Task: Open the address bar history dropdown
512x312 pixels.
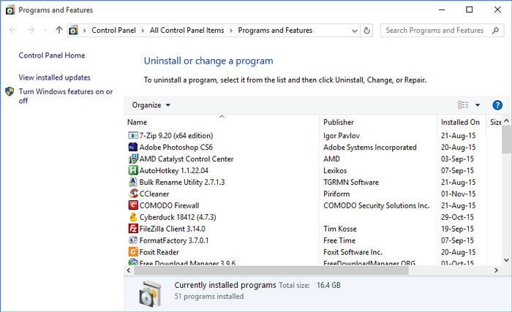Action: coord(354,31)
